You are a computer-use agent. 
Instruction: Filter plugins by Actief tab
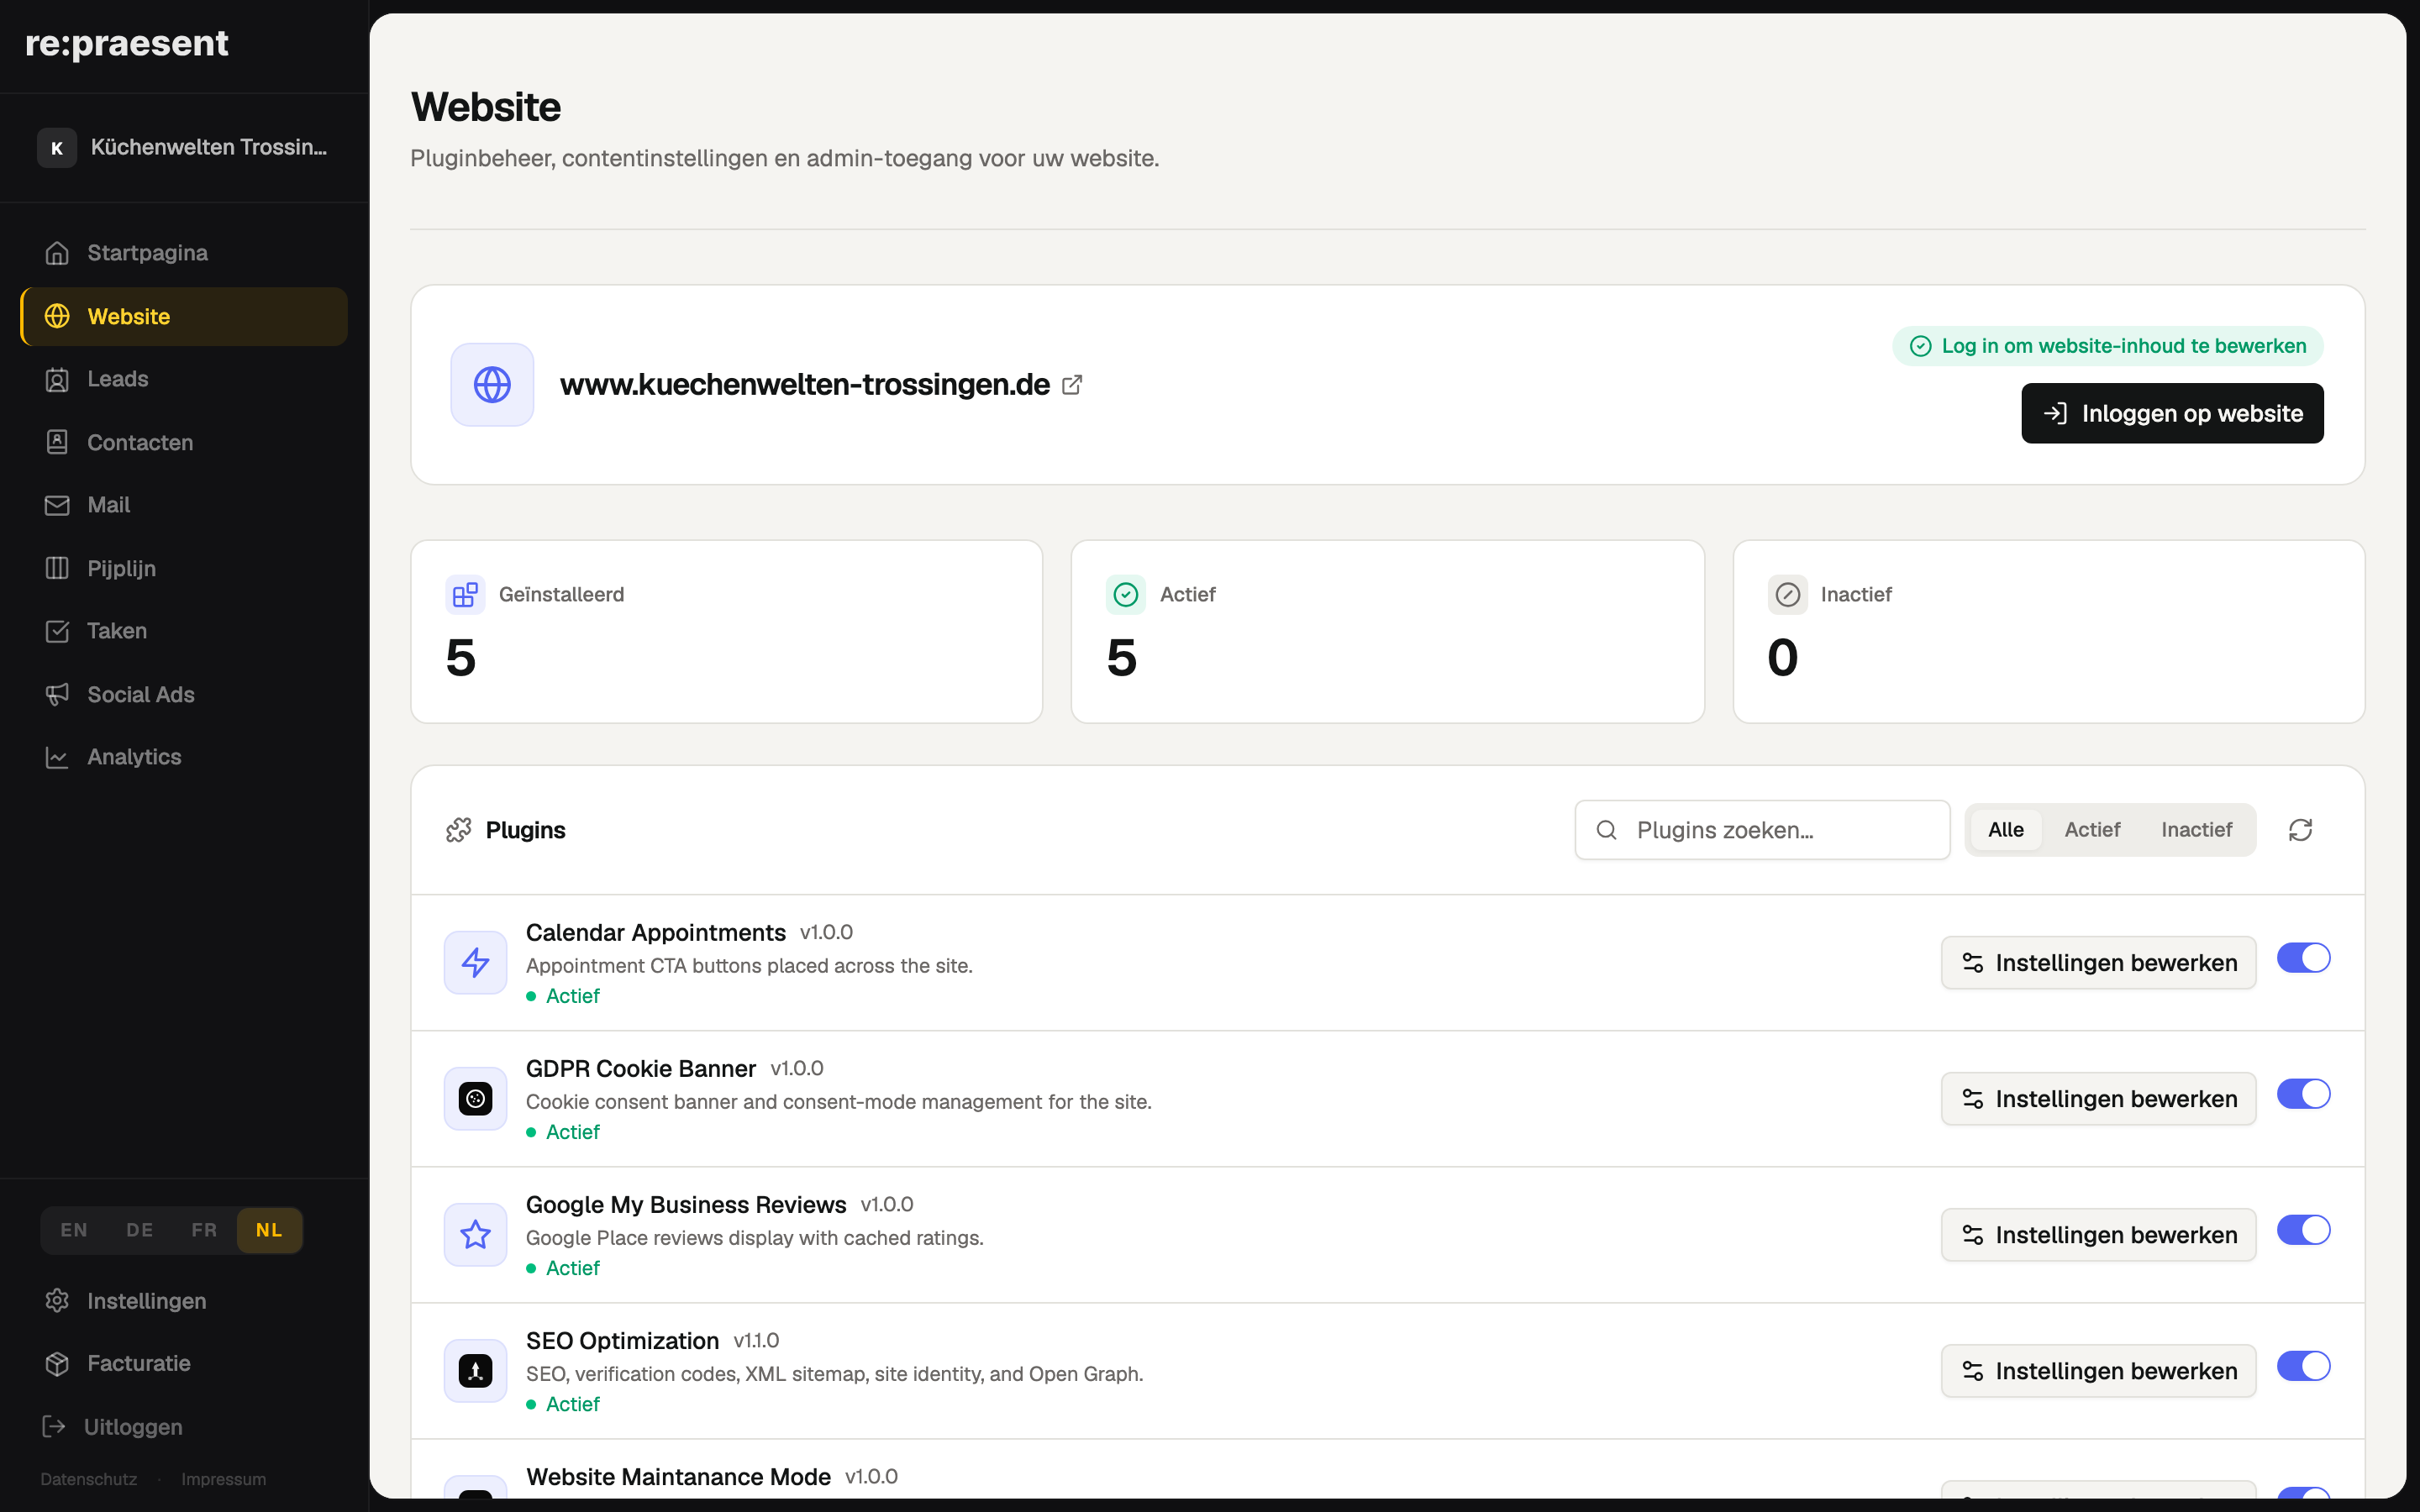pyautogui.click(x=2092, y=830)
